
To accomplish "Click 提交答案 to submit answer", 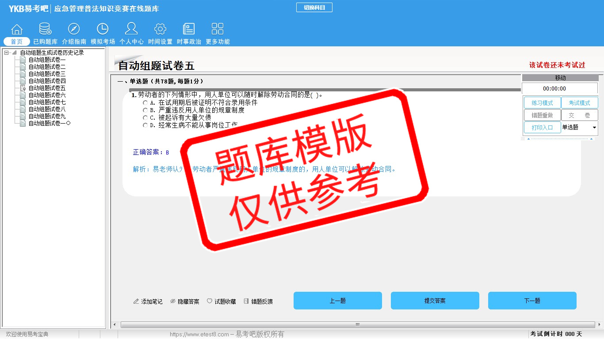I will coord(435,301).
